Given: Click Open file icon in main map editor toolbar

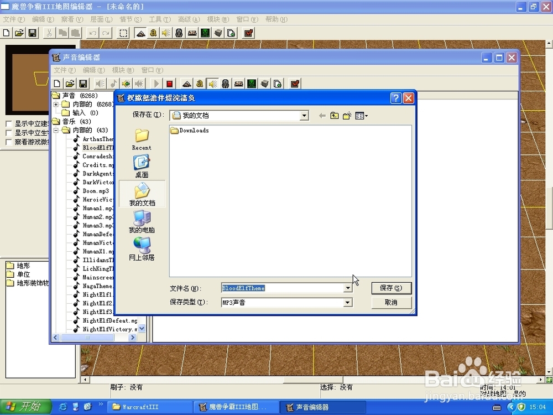Looking at the screenshot, I should click(19, 33).
